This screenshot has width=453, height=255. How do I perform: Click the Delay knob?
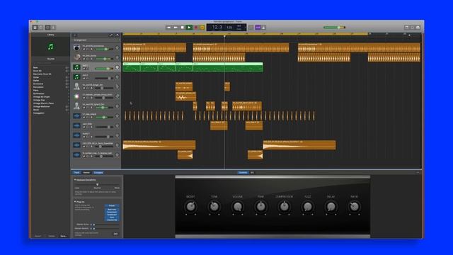point(331,206)
